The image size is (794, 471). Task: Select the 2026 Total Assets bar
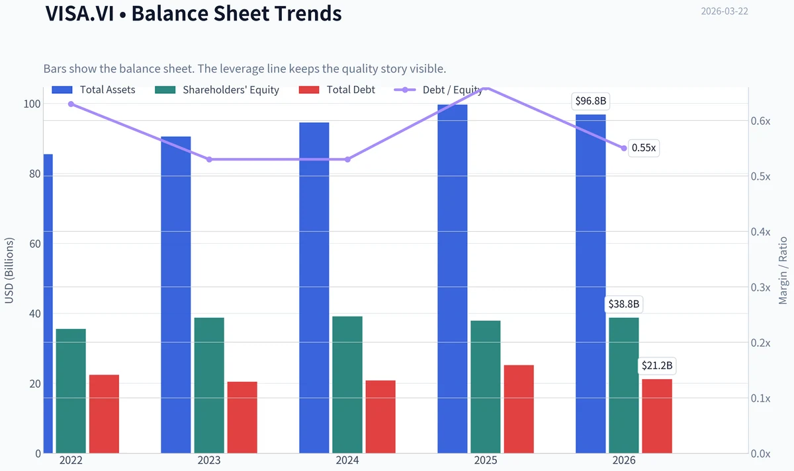point(591,284)
